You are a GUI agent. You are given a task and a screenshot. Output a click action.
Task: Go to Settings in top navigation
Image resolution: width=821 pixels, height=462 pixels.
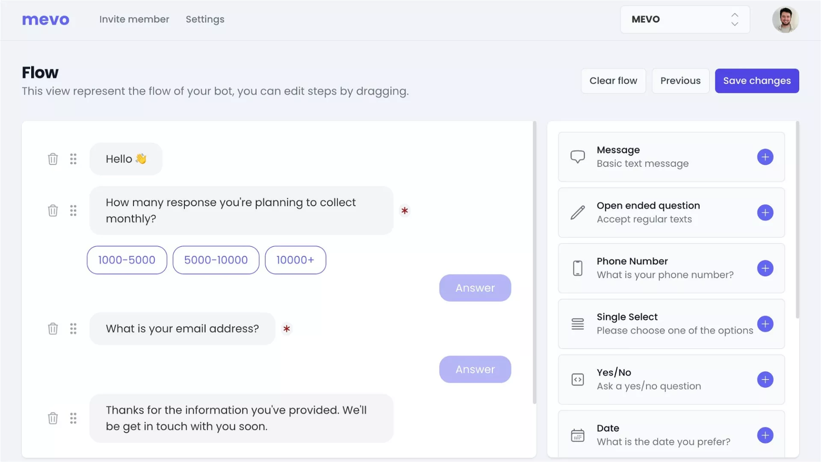coord(205,19)
